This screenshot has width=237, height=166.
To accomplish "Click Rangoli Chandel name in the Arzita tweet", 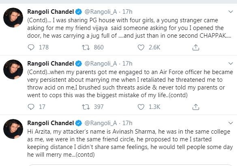I will point(50,123).
